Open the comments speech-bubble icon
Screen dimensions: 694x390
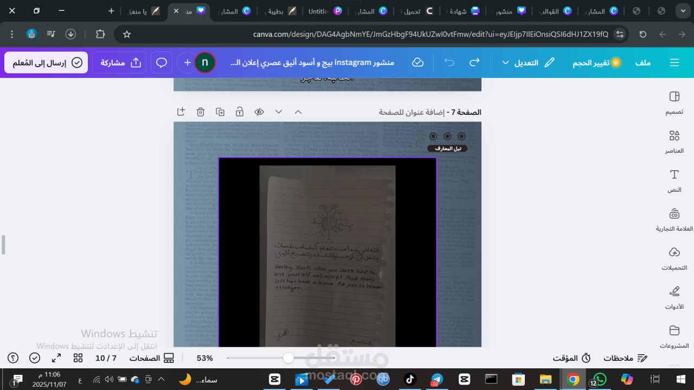tap(162, 62)
